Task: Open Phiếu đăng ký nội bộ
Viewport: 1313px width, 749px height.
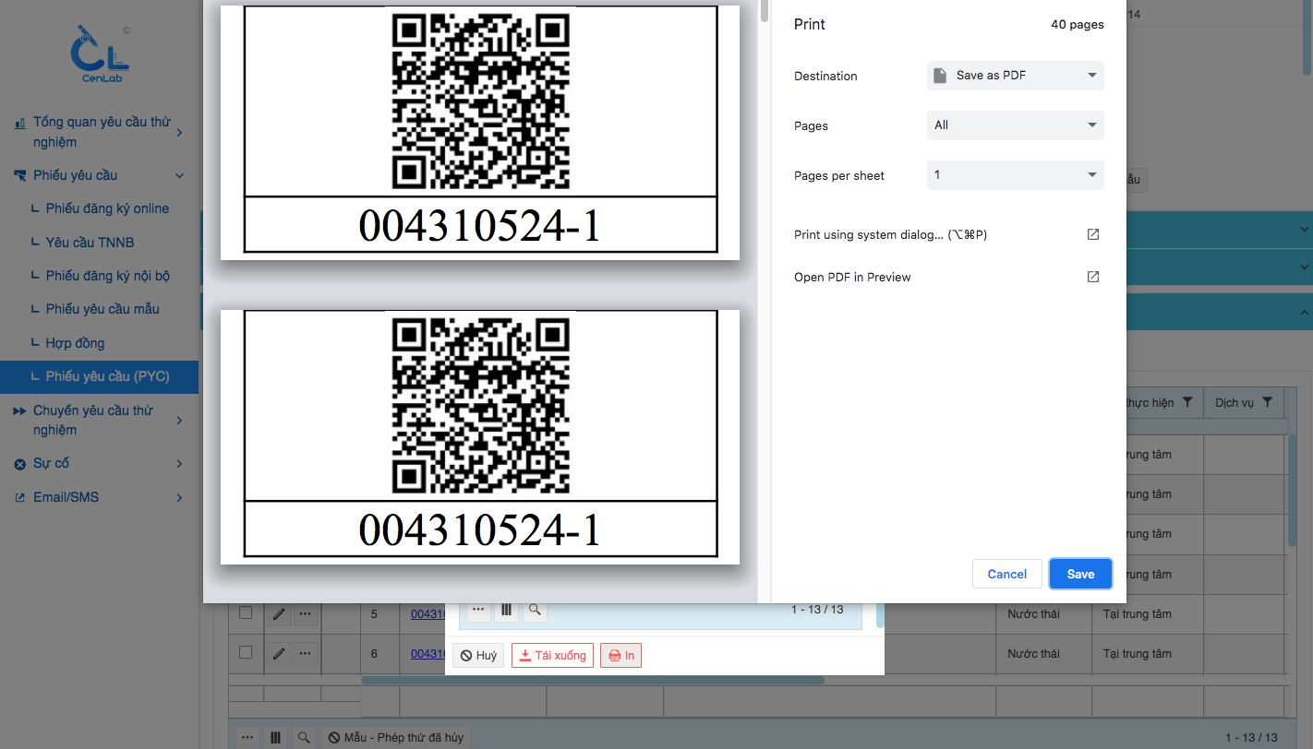Action: click(x=108, y=276)
